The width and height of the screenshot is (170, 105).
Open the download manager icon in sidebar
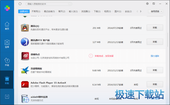pos(7,97)
